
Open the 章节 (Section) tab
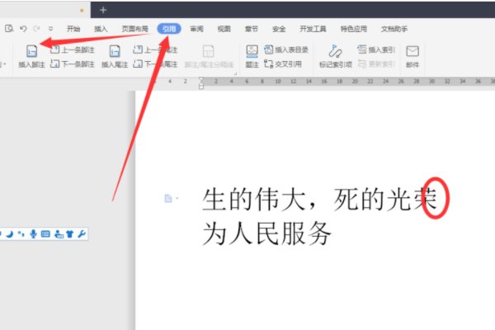click(x=252, y=29)
